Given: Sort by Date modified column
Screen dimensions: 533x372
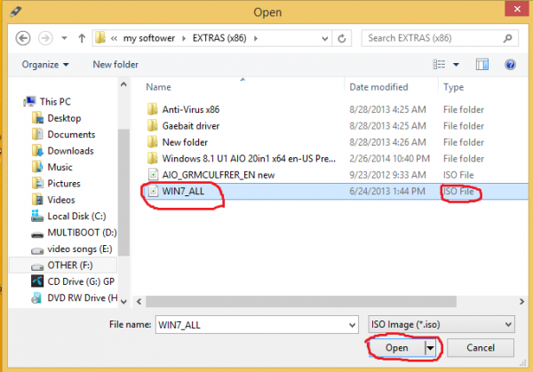Looking at the screenshot, I should tap(378, 87).
